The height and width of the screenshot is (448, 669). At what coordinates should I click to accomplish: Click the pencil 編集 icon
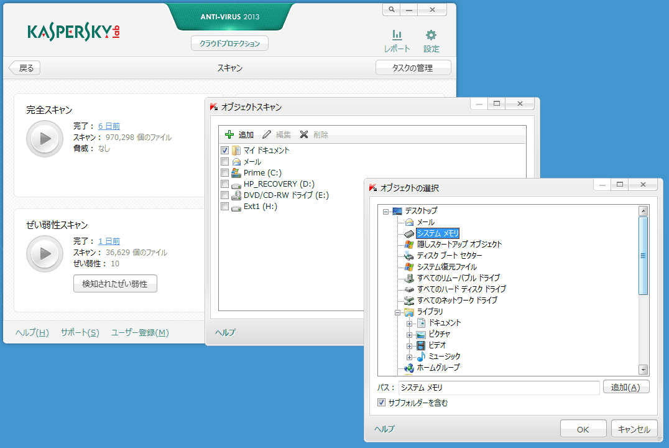tap(267, 134)
